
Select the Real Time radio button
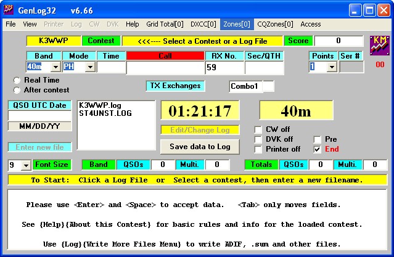[17, 80]
